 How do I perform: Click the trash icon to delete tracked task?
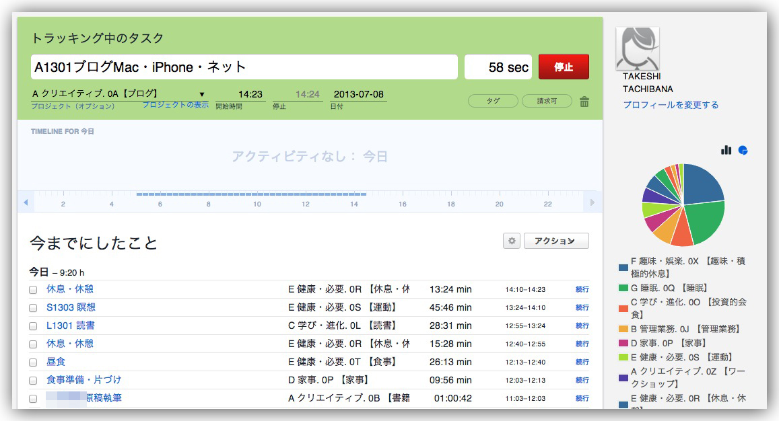pyautogui.click(x=584, y=102)
